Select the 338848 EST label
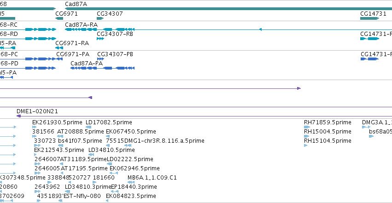 58,178
